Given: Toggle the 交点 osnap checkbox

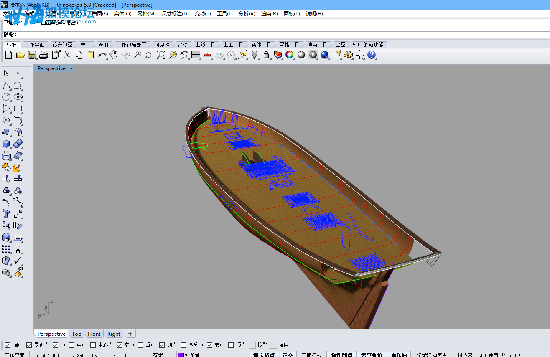Looking at the screenshot, I should coord(120,345).
